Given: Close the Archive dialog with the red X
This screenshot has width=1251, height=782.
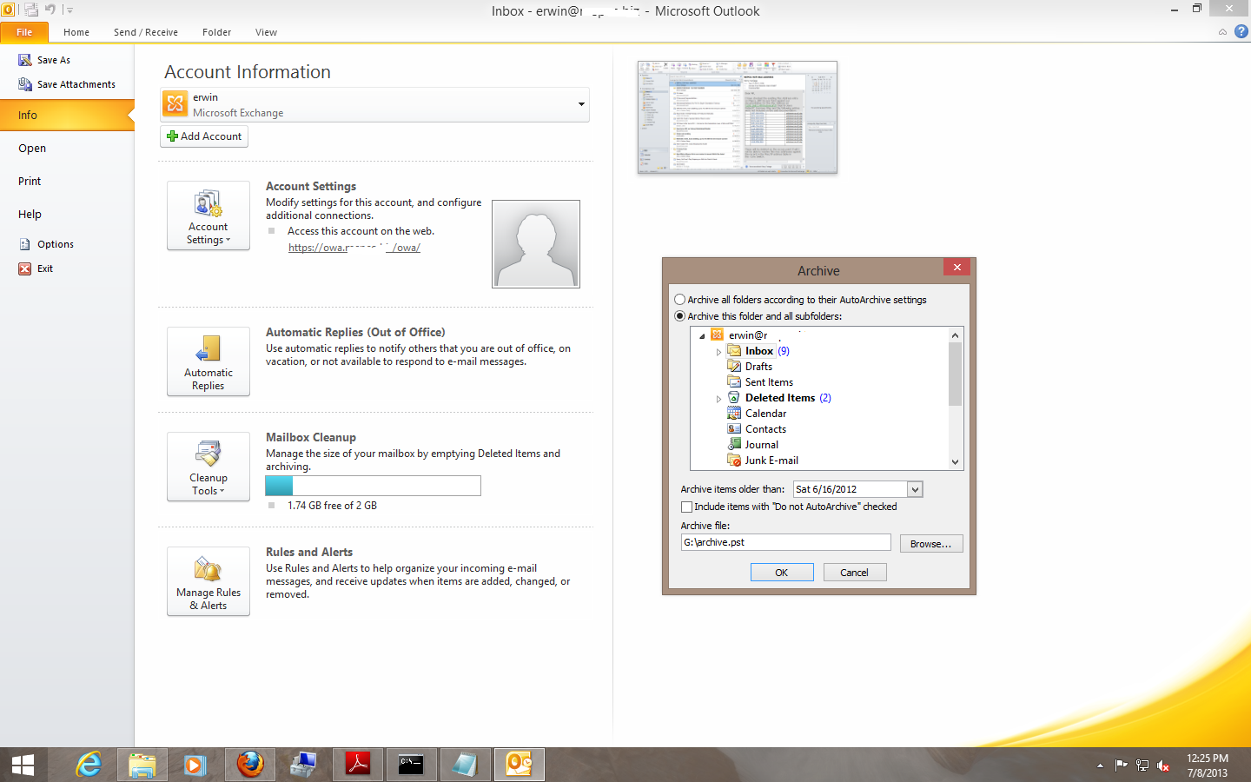Looking at the screenshot, I should [x=956, y=268].
